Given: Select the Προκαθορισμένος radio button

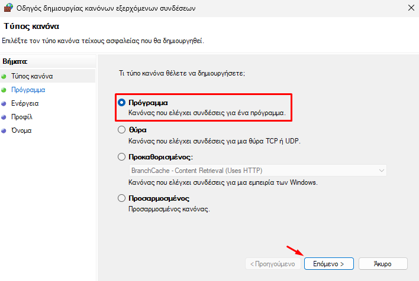Looking at the screenshot, I should 121,157.
